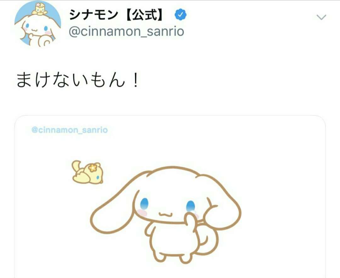340x278 pixels.
Task: Click the blue verified badge
Action: pyautogui.click(x=180, y=15)
